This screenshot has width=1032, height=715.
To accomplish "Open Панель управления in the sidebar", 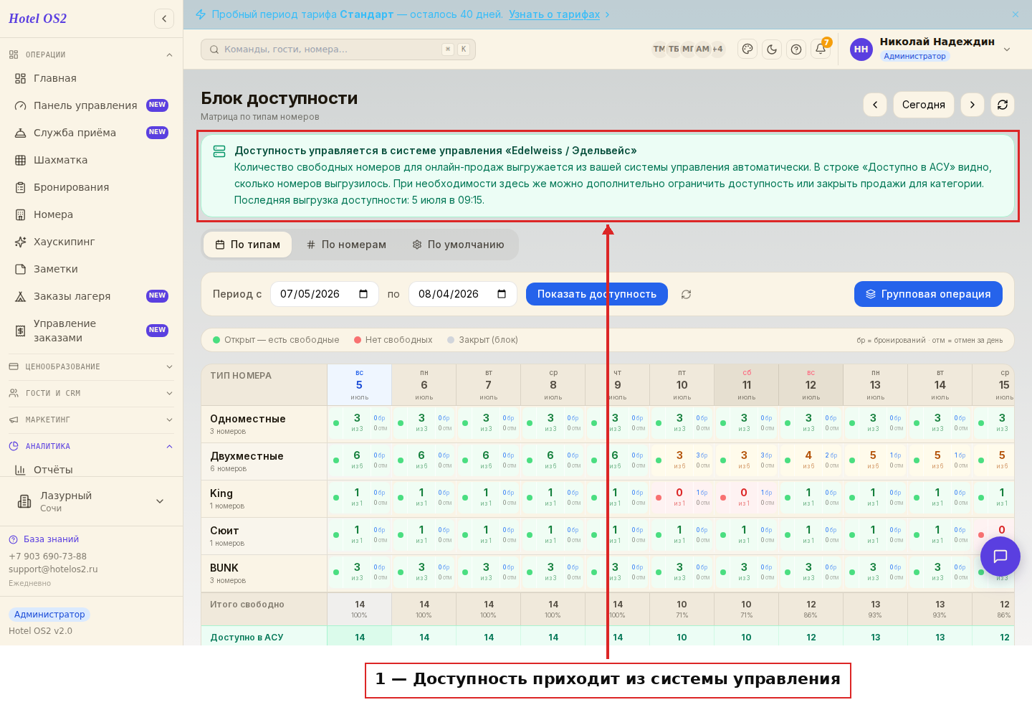I will click(x=91, y=105).
